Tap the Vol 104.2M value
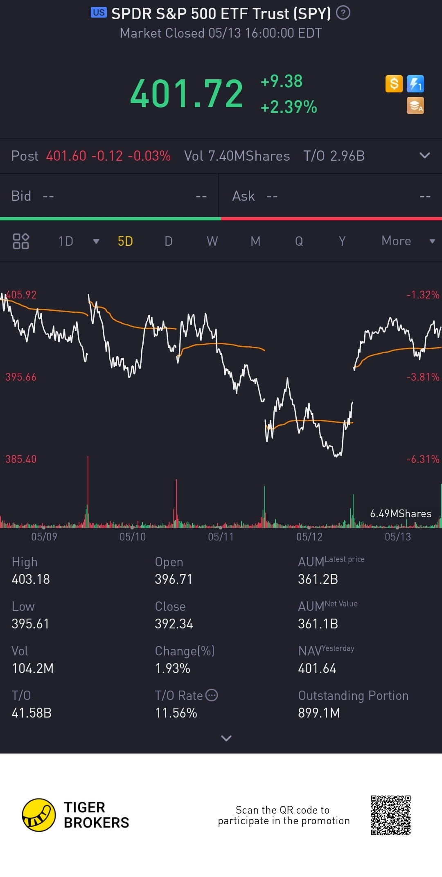This screenshot has height=877, width=442. coord(33,668)
